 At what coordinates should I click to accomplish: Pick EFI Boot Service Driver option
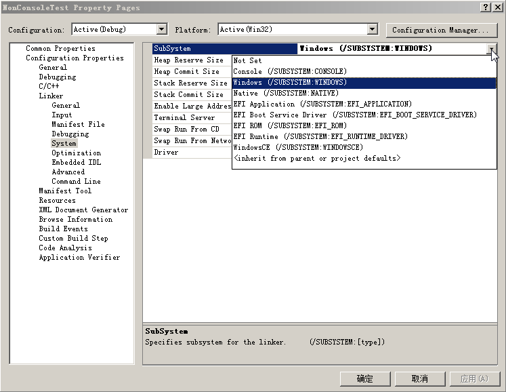tap(364, 115)
